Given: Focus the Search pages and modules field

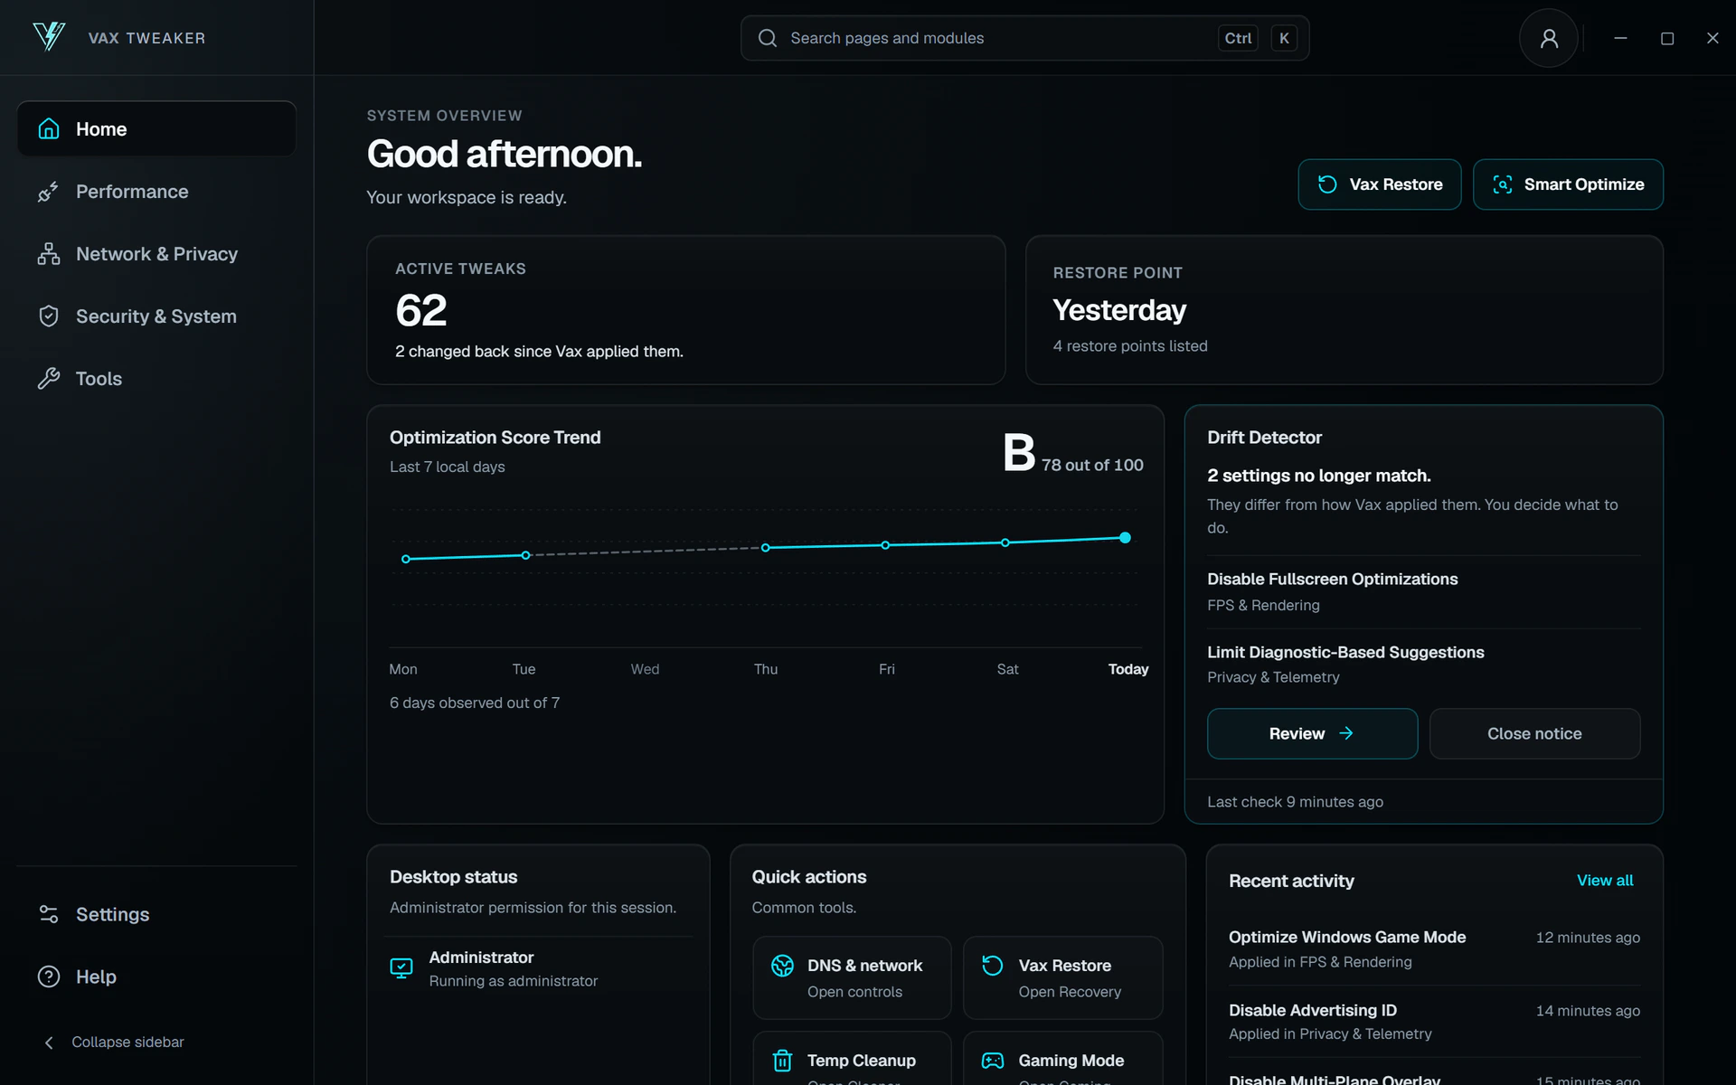Looking at the screenshot, I should coord(1024,38).
